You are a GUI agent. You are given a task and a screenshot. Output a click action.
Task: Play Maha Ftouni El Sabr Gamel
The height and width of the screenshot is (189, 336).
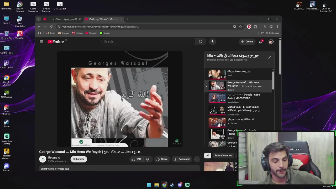coord(239,110)
